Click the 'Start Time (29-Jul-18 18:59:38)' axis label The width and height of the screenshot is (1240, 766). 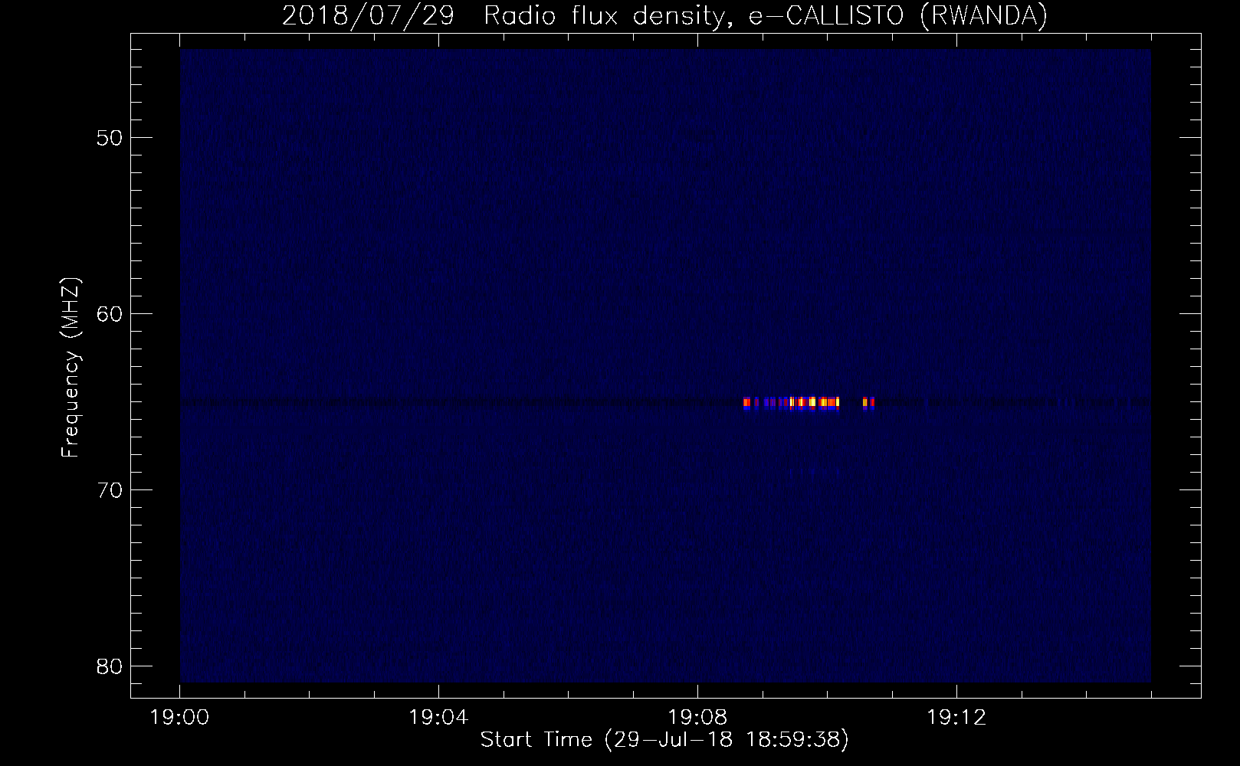(664, 740)
